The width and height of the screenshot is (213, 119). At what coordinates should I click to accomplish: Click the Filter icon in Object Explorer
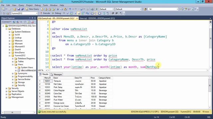25,22
